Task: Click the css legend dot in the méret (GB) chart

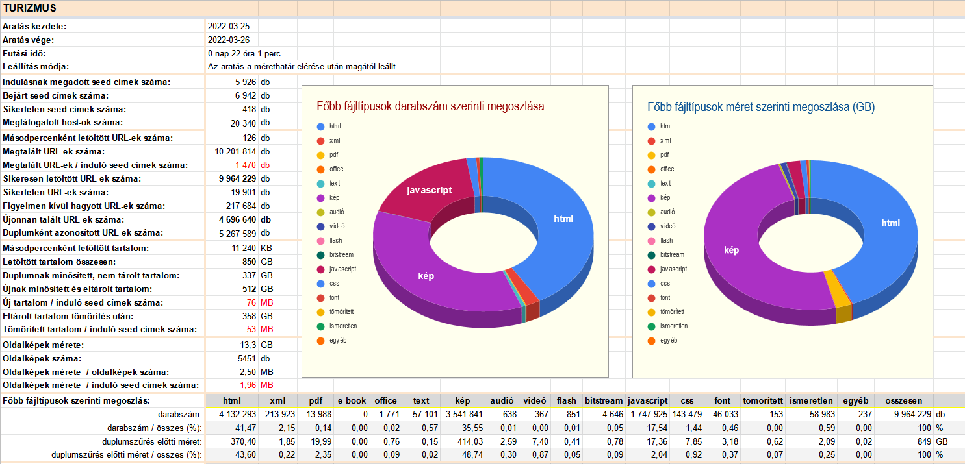Action: coord(651,284)
